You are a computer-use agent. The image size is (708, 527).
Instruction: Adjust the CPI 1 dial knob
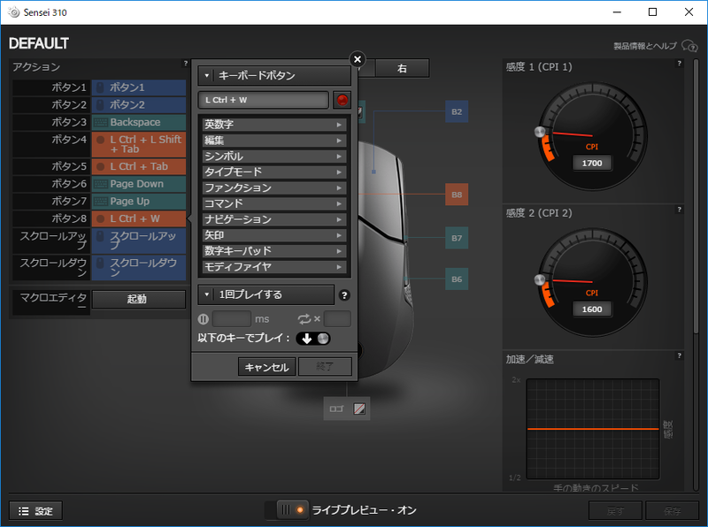540,132
